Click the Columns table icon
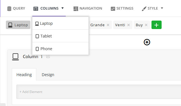The width and height of the screenshot is (181, 106). coord(36,9)
